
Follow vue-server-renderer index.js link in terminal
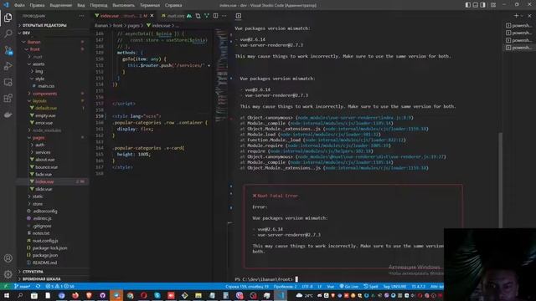[354, 117]
